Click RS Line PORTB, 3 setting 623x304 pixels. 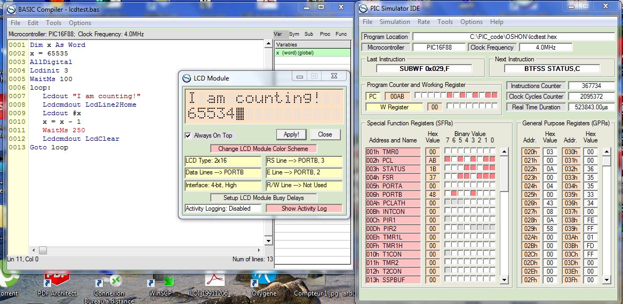(304, 161)
